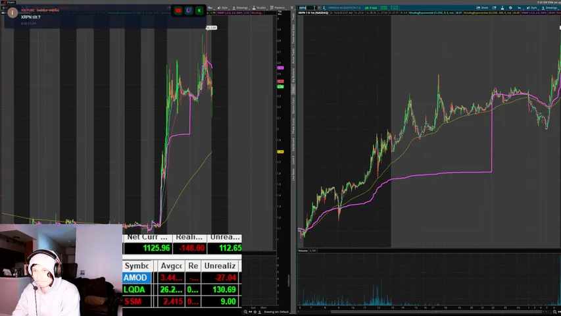
Task: Open chart settings gear on right chart
Action: [x=510, y=7]
